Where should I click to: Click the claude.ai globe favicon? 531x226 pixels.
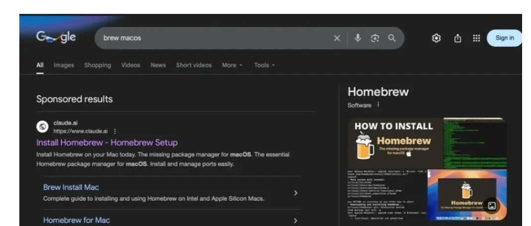(x=42, y=127)
